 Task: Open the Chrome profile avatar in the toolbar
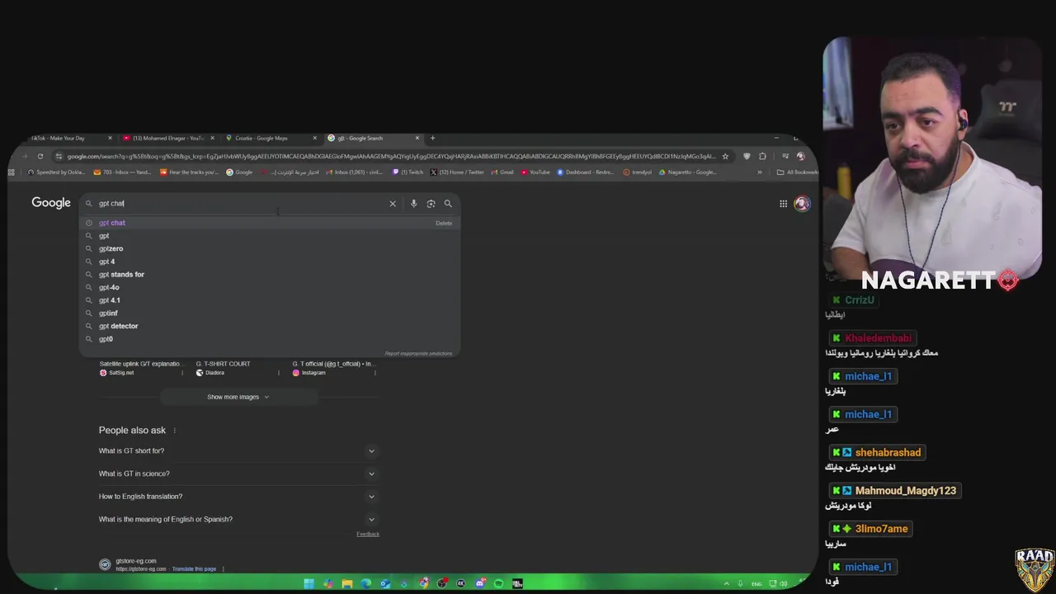(x=800, y=156)
